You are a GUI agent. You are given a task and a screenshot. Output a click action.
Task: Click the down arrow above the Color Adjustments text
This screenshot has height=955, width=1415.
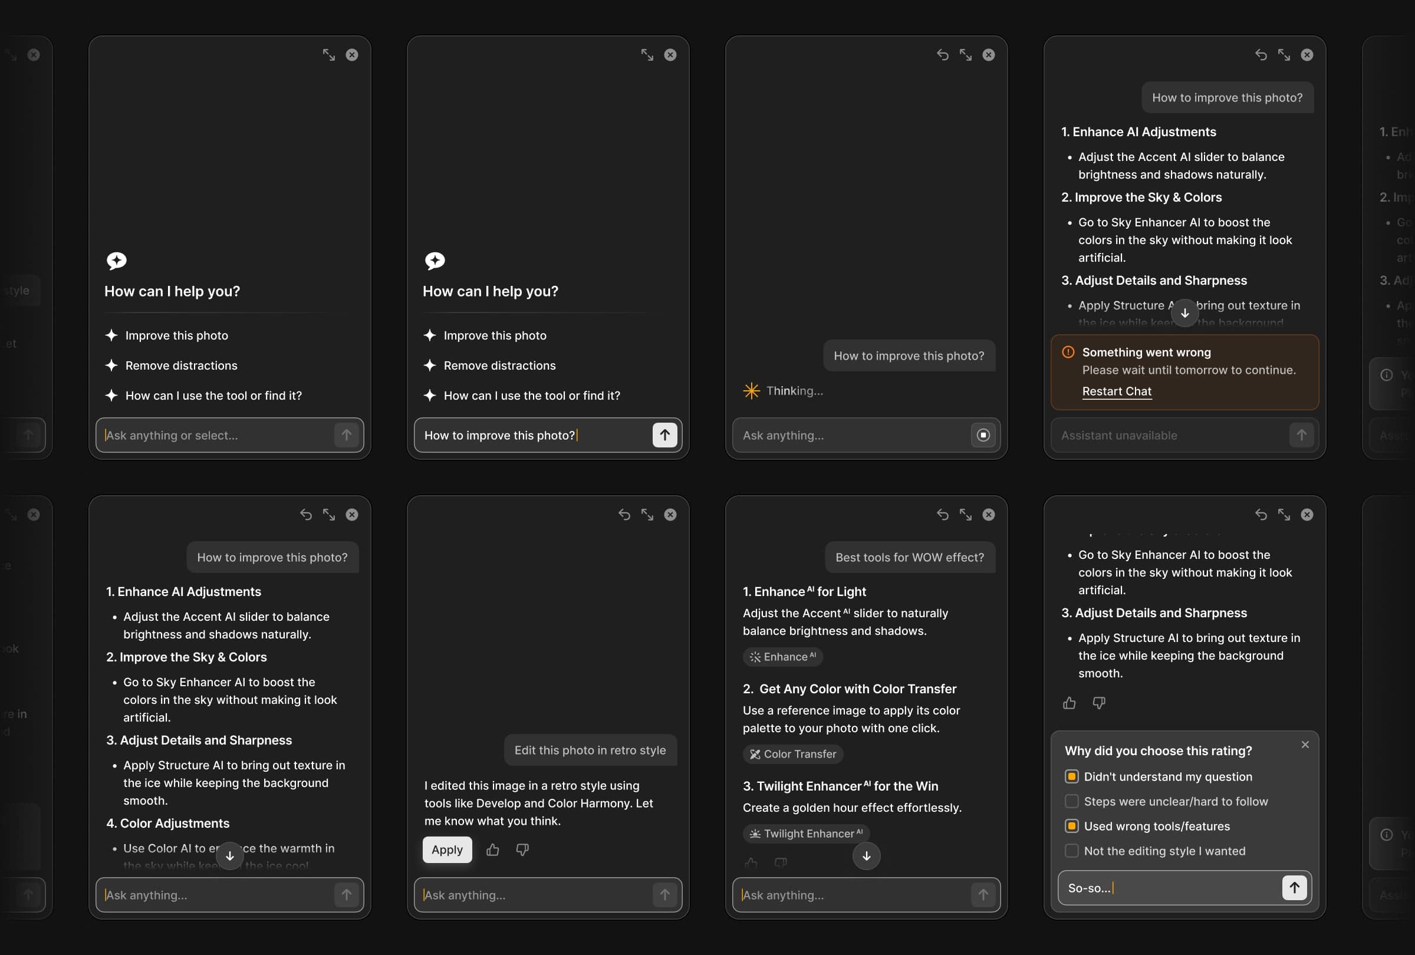click(x=229, y=857)
